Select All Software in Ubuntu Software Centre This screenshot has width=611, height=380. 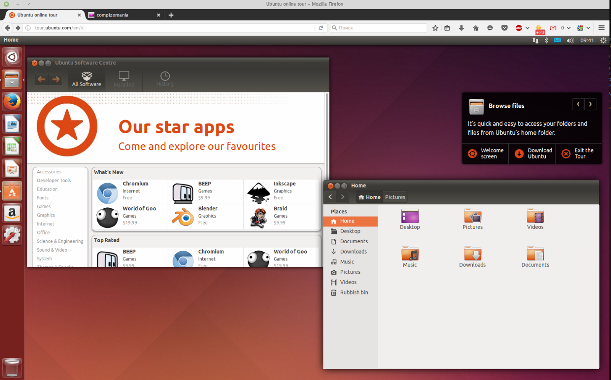87,79
